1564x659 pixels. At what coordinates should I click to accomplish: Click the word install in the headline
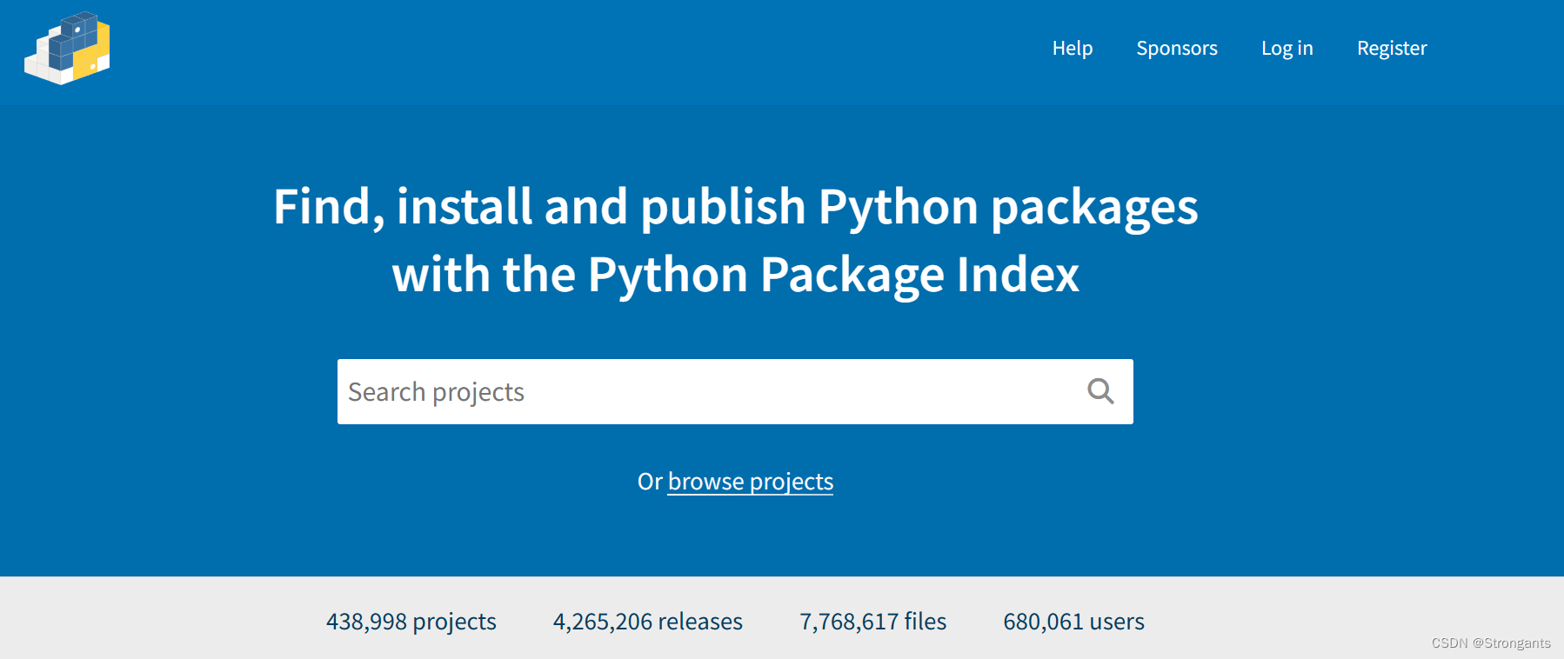pos(464,207)
